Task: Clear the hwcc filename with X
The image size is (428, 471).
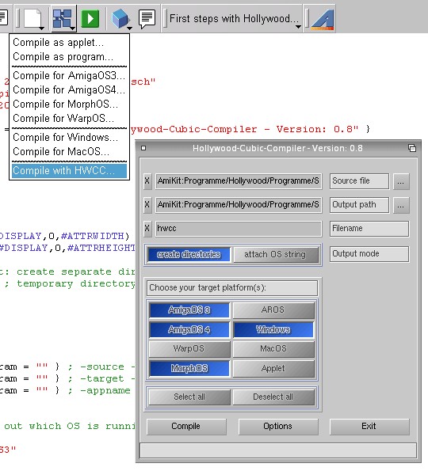Action: pos(147,228)
